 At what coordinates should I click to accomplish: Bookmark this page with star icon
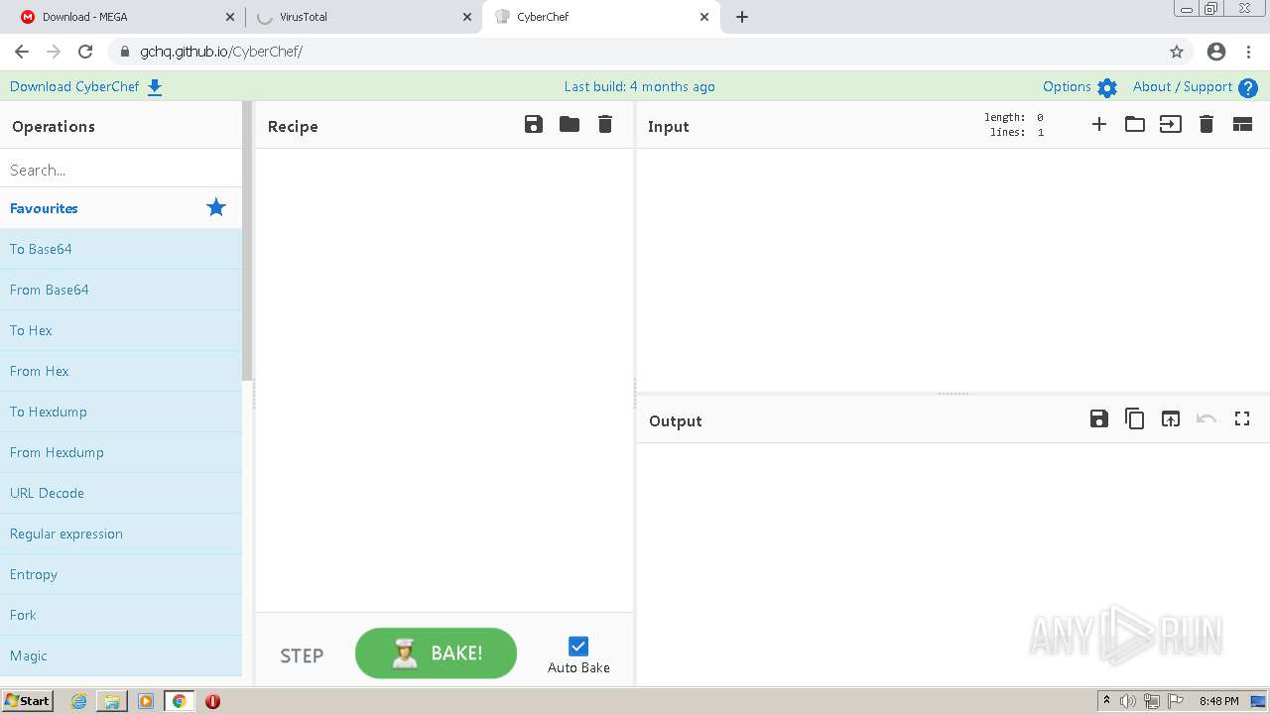click(1177, 52)
